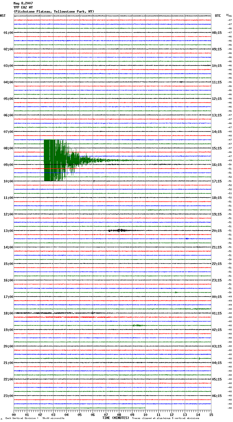Click the 11:15 UTC time label
Image resolution: width=233 pixels, height=422 pixels.
(217, 82)
